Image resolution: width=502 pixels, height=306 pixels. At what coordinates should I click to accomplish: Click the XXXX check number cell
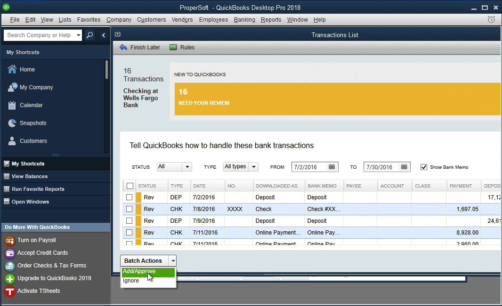[x=238, y=209]
